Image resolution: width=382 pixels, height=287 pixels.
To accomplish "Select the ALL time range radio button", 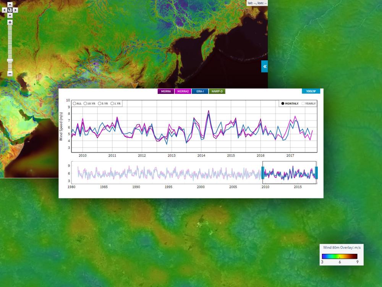I will [x=74, y=103].
